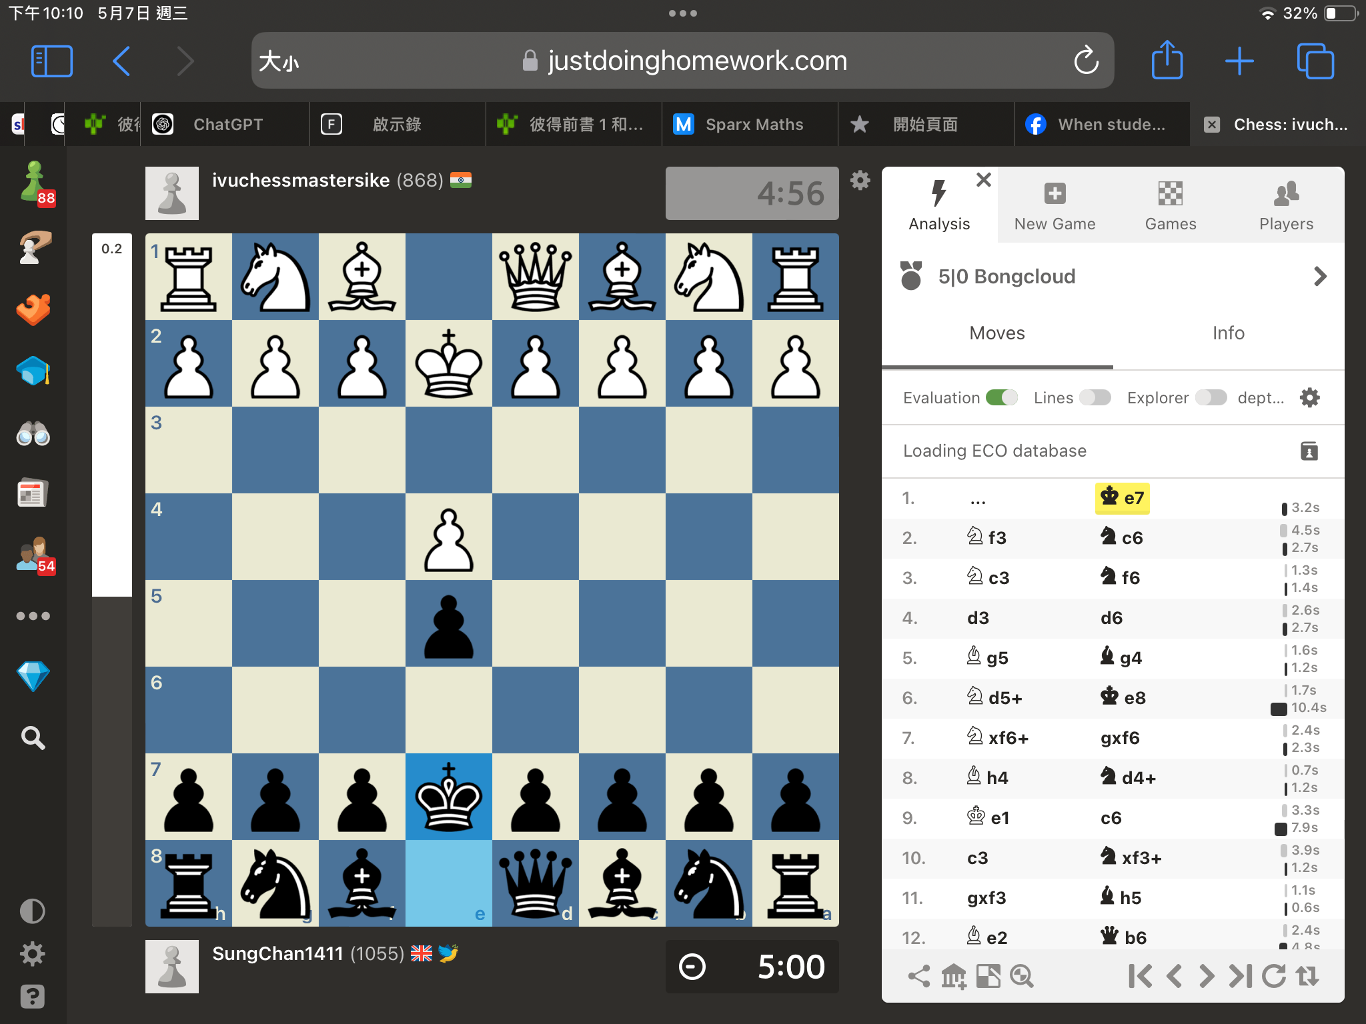
Task: Open the analysis display settings gear menu
Action: [x=1309, y=397]
